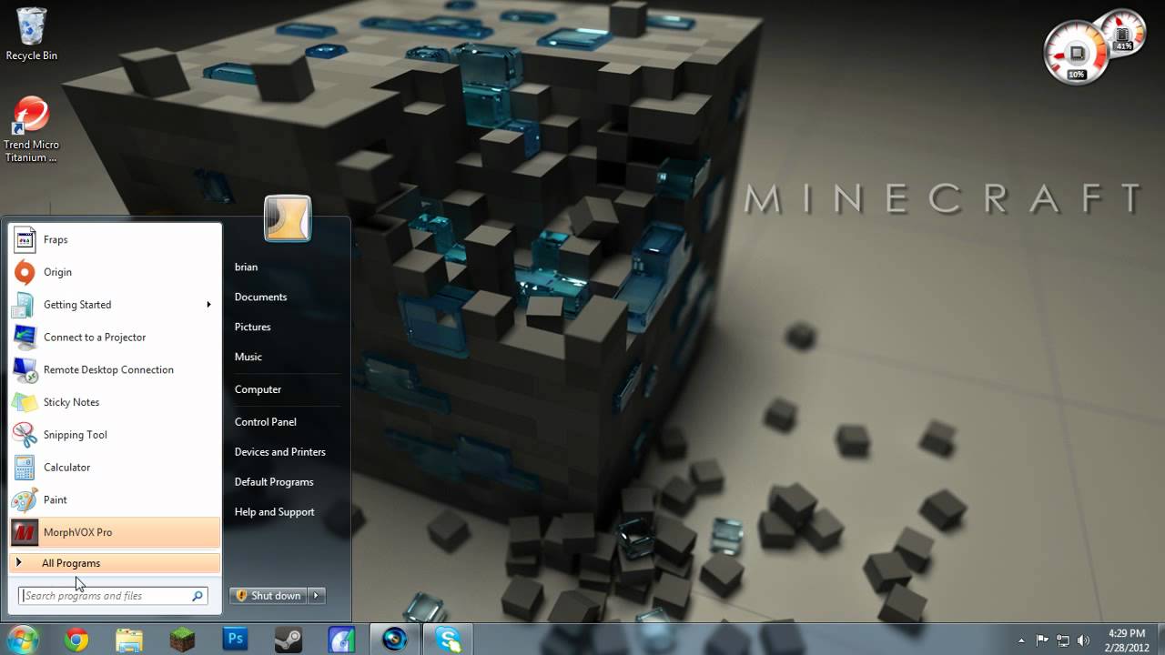The width and height of the screenshot is (1165, 655).
Task: Open Music from the Start menu
Action: point(248,357)
